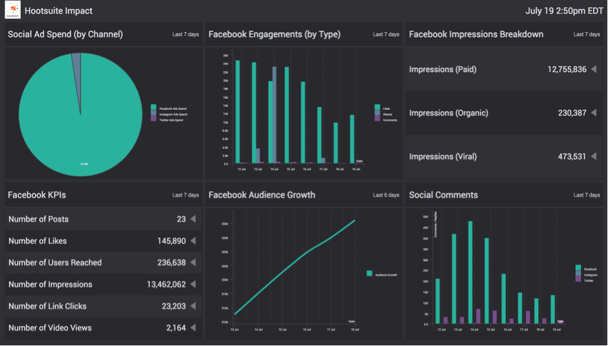Click the trend arrow beside Number of Posts
Screen dimensions: 608x346
(193, 219)
